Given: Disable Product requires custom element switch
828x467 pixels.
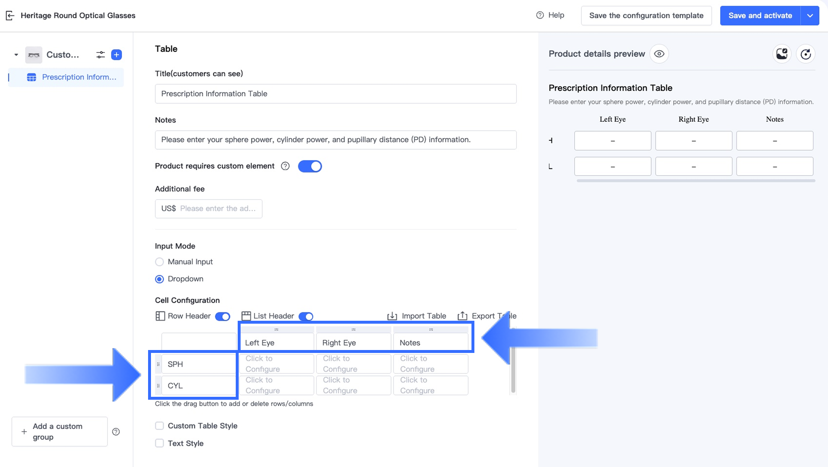Looking at the screenshot, I should 310,166.
